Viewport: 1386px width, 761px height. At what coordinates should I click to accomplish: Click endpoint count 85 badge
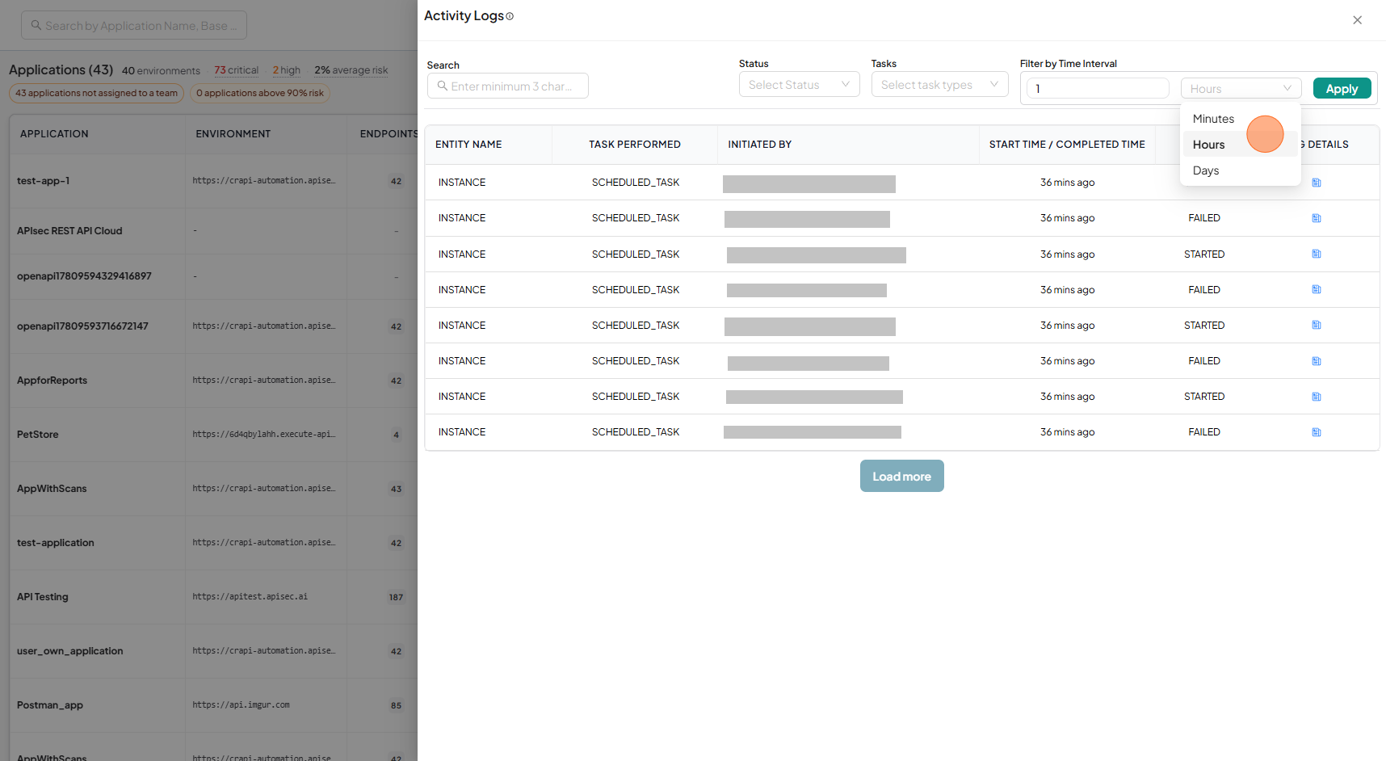396,706
